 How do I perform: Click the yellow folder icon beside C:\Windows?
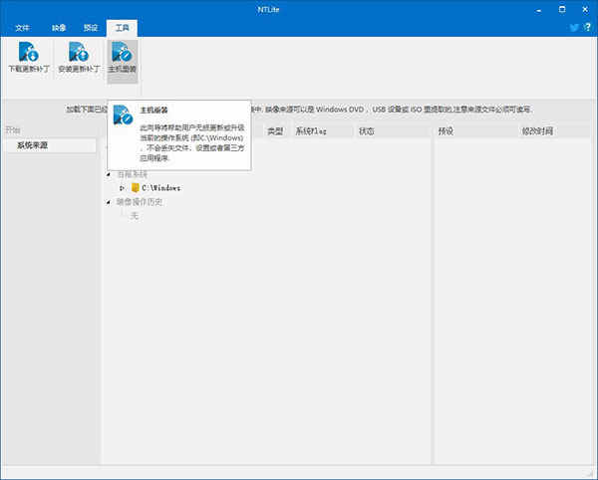coord(135,188)
